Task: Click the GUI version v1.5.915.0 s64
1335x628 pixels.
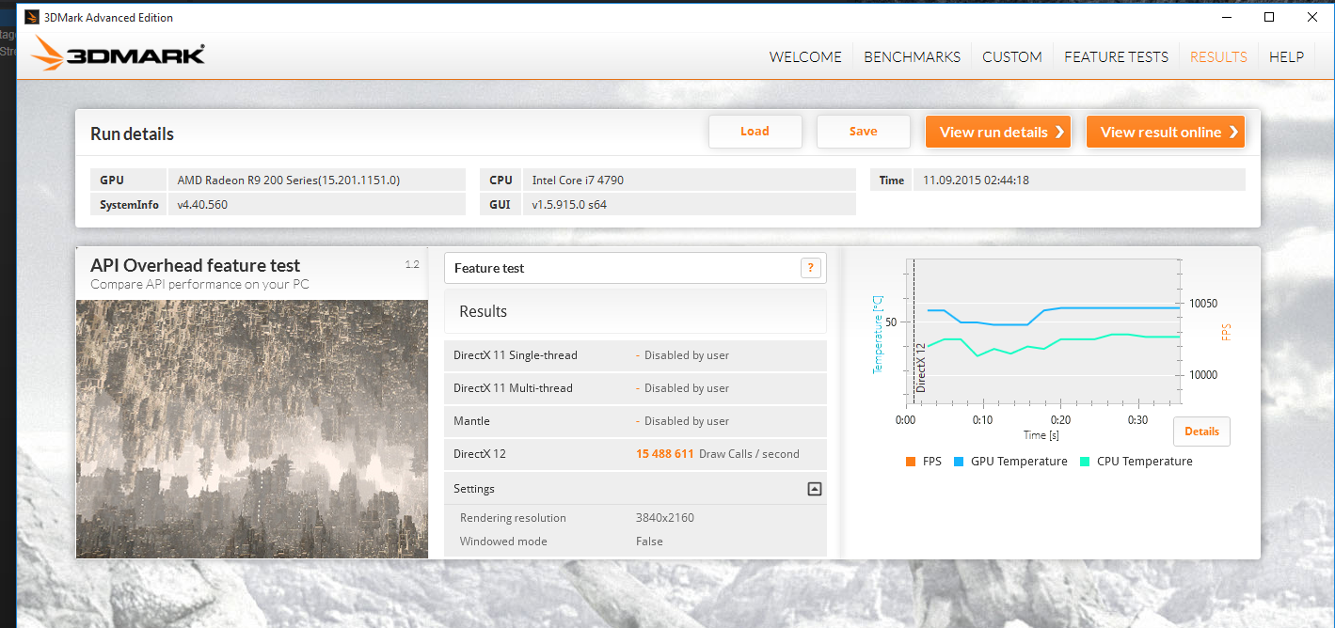Action: (569, 204)
